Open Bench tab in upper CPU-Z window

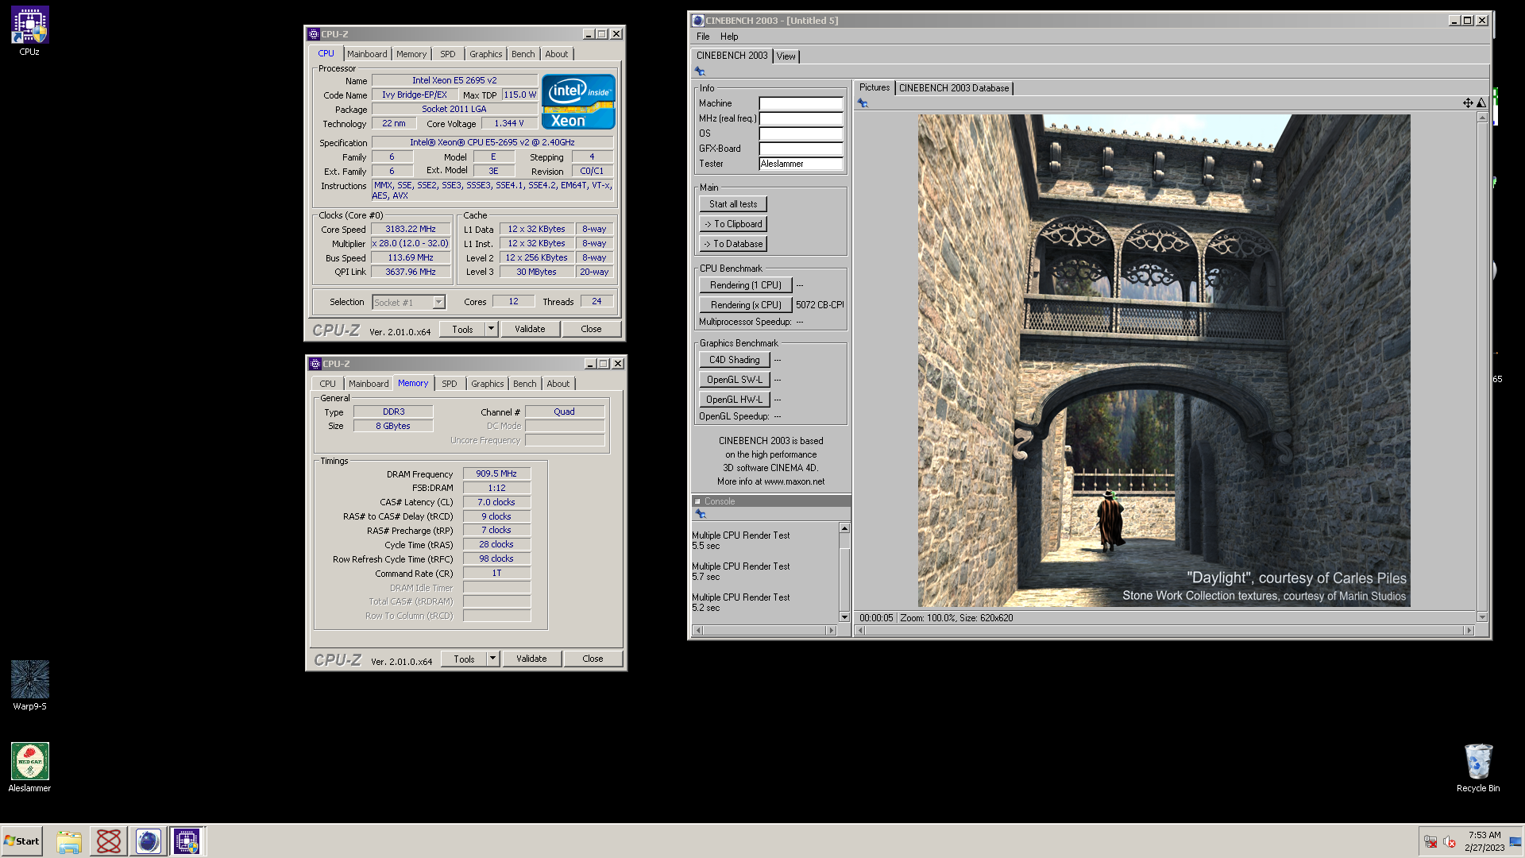click(523, 54)
